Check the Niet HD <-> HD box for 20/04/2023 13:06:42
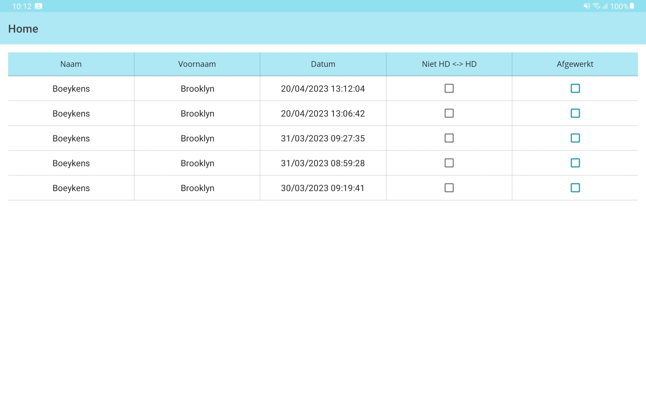 (x=449, y=113)
